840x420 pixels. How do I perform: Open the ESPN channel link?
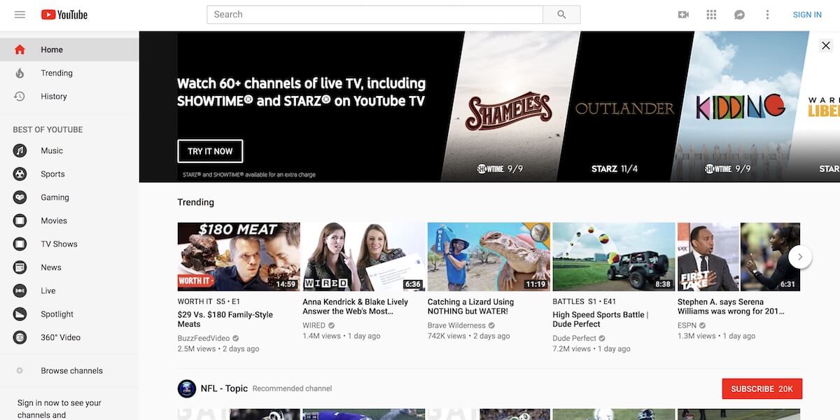tap(687, 325)
